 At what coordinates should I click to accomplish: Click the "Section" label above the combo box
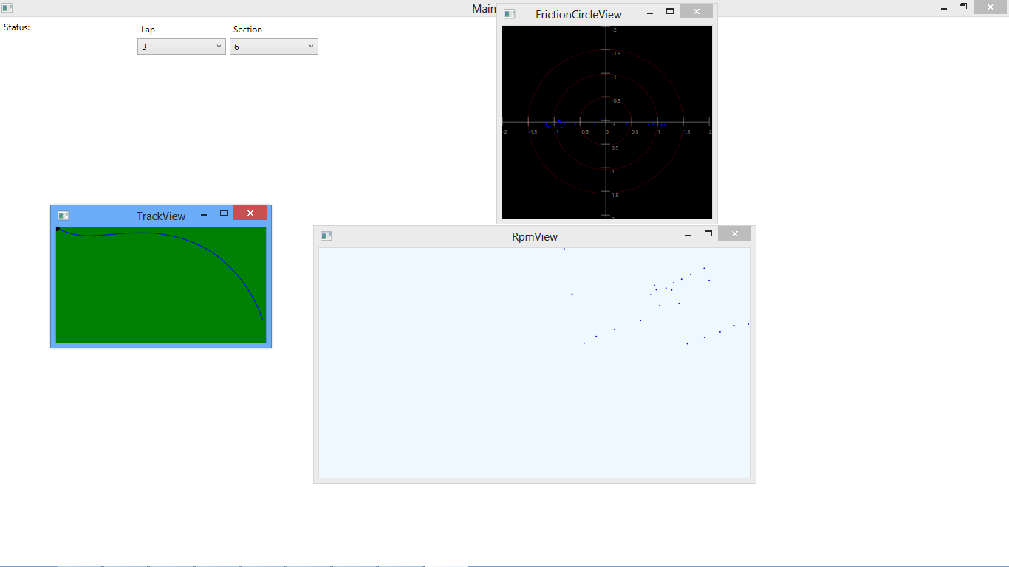(x=247, y=30)
